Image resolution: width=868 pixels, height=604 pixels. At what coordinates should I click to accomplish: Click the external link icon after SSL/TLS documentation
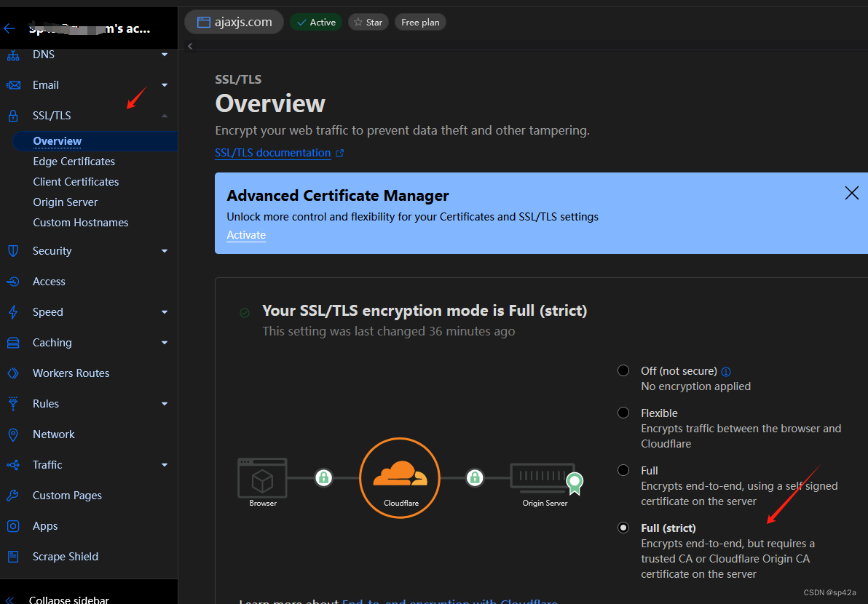click(340, 154)
